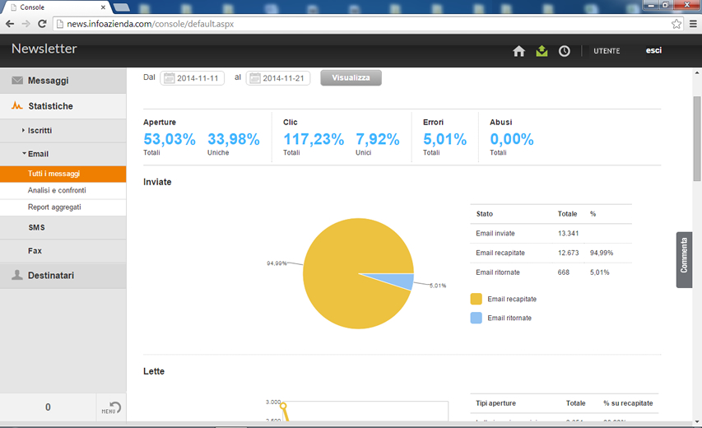Select Report aggregati menu item

click(x=54, y=207)
